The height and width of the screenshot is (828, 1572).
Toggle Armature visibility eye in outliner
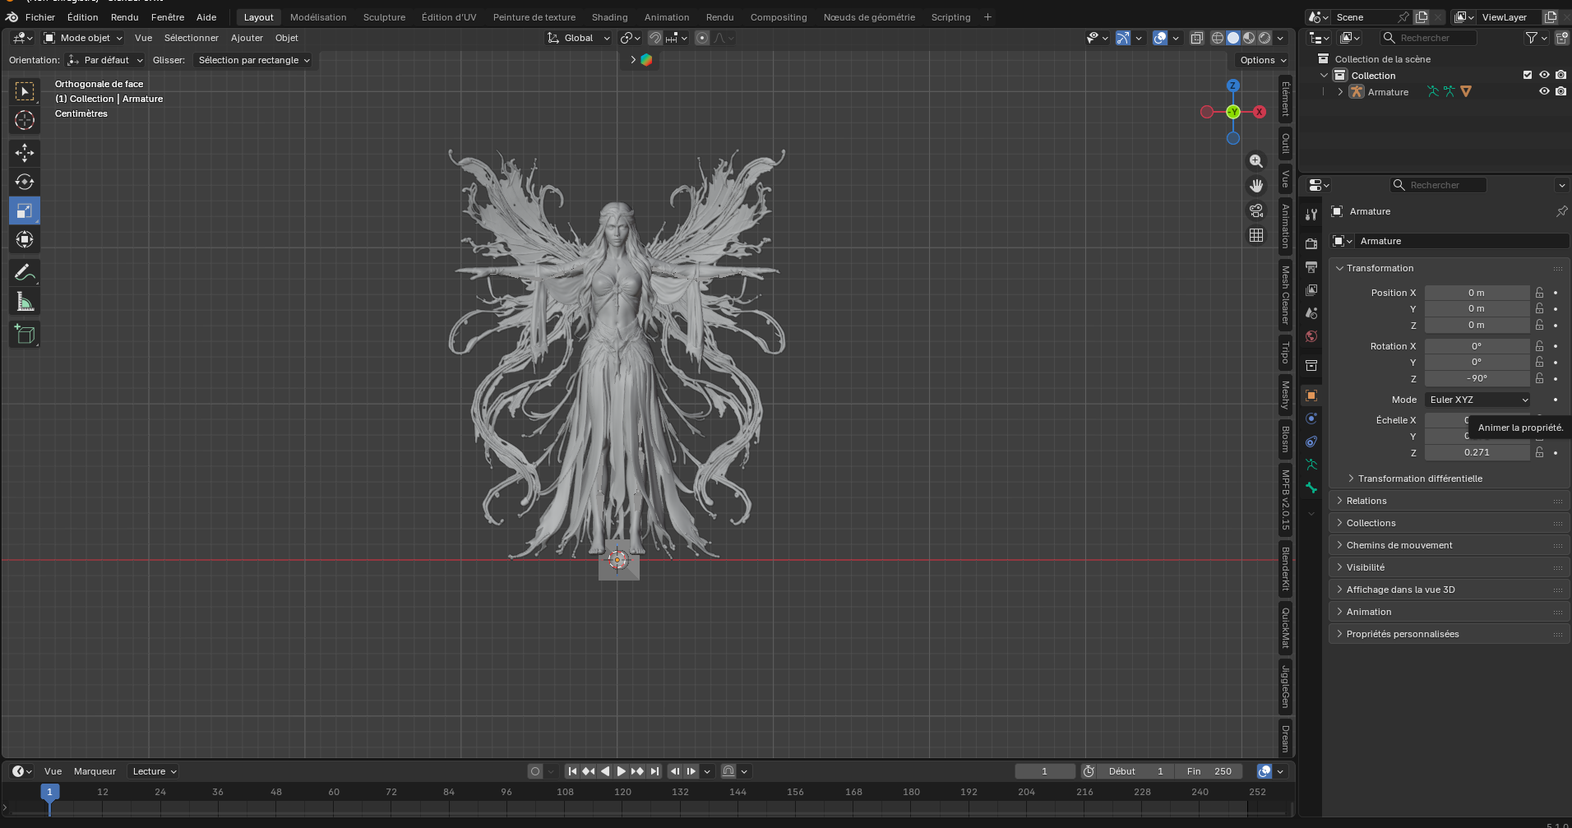(x=1544, y=91)
